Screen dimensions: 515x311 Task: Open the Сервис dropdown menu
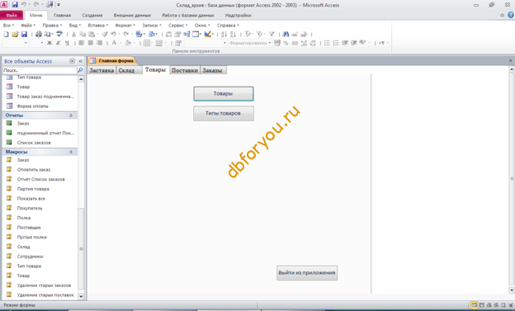click(x=178, y=26)
